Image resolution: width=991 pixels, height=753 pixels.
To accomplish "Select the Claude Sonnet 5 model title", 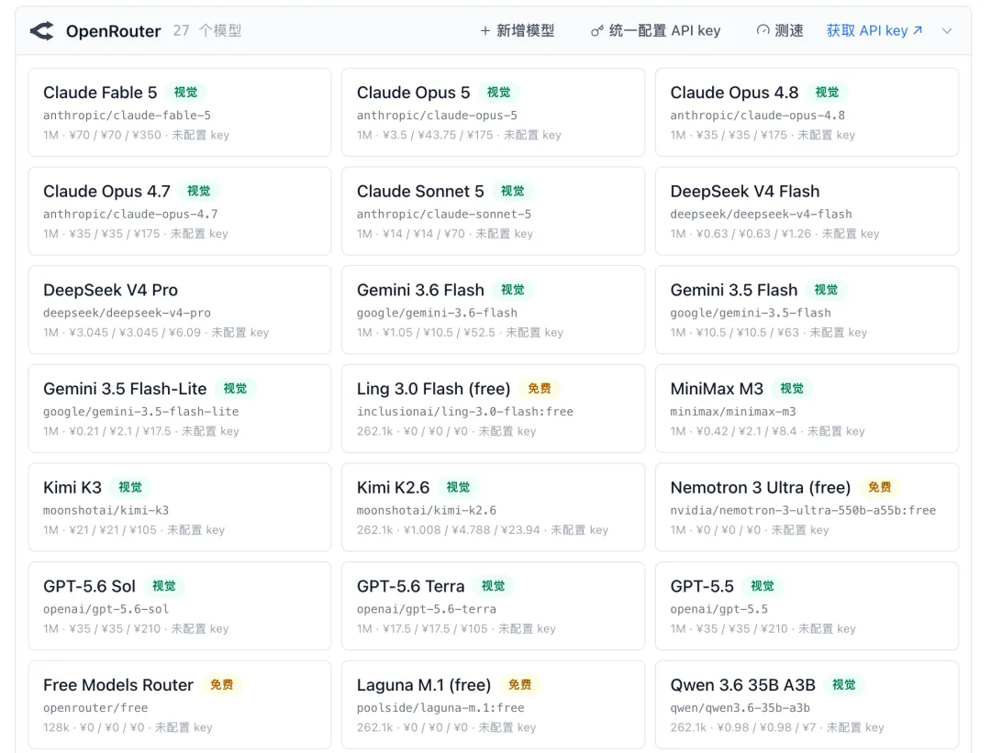I will pyautogui.click(x=420, y=192).
